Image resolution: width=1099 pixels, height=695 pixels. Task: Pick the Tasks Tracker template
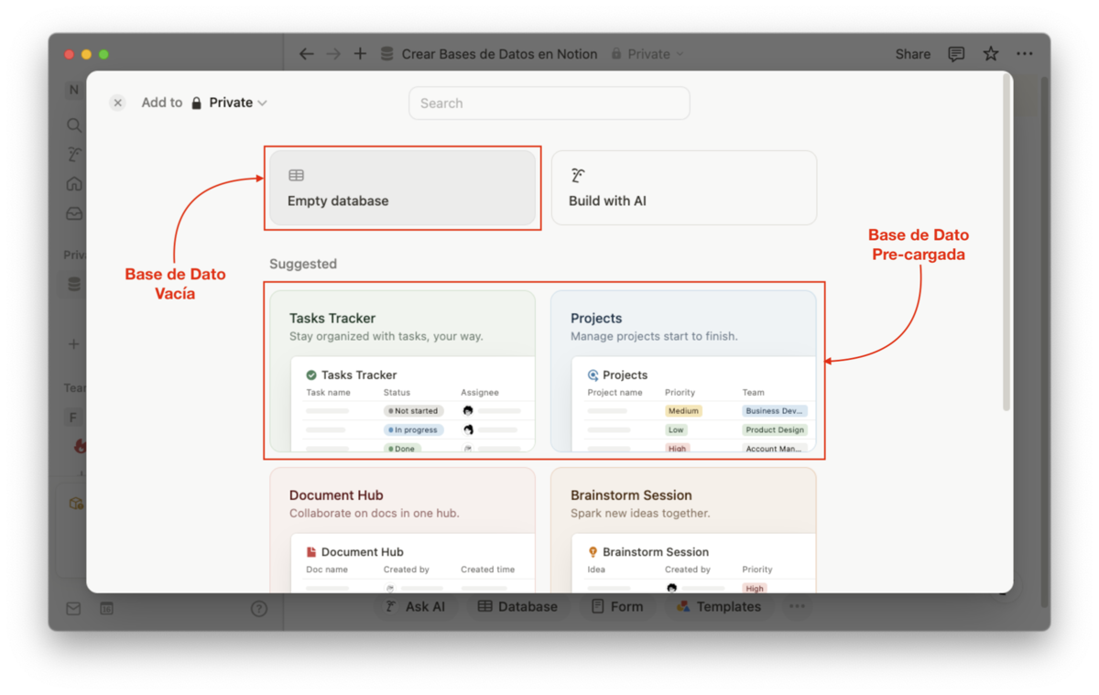[x=402, y=371]
